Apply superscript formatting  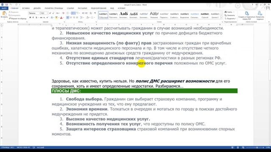(x=47, y=18)
